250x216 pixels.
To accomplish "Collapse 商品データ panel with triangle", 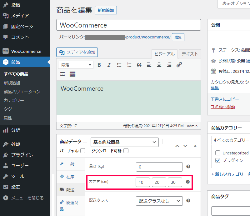I will point(195,146).
